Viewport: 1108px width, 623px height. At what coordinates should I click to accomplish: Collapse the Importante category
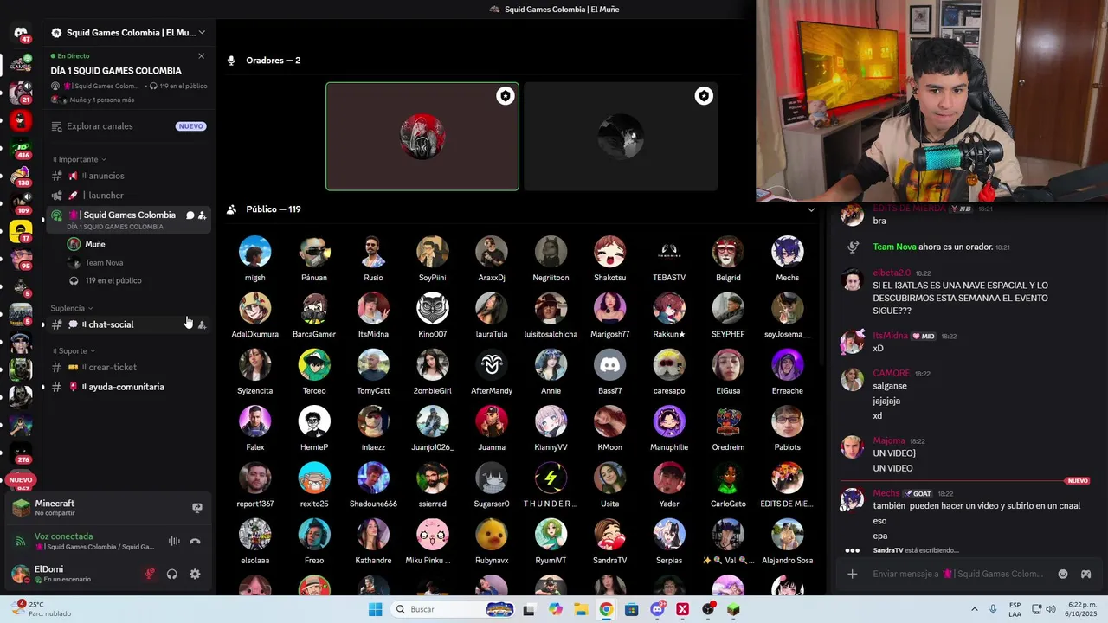tap(80, 159)
